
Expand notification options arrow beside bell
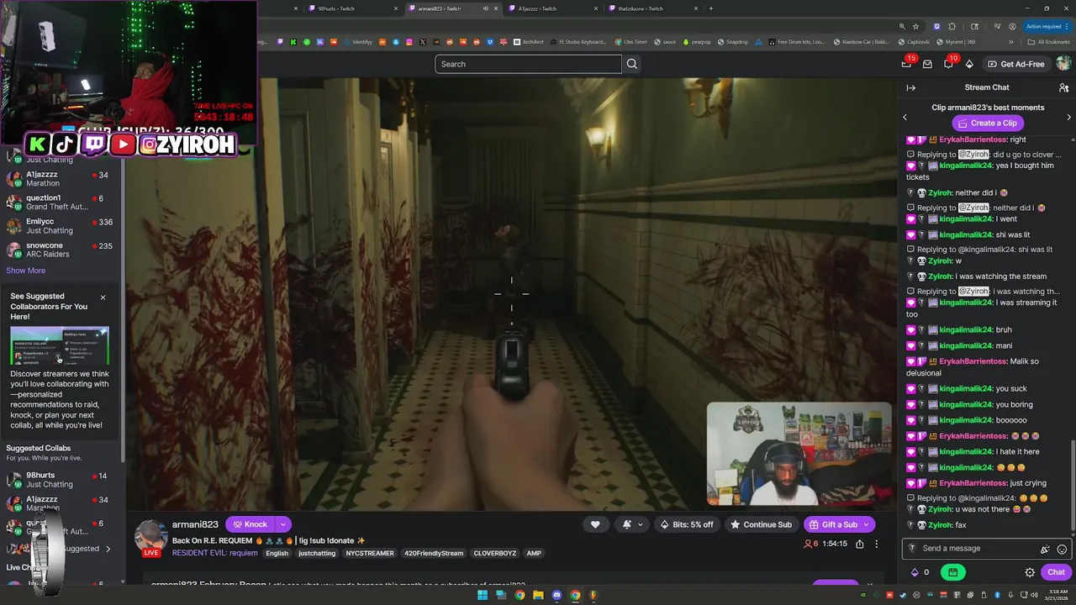pyautogui.click(x=640, y=524)
